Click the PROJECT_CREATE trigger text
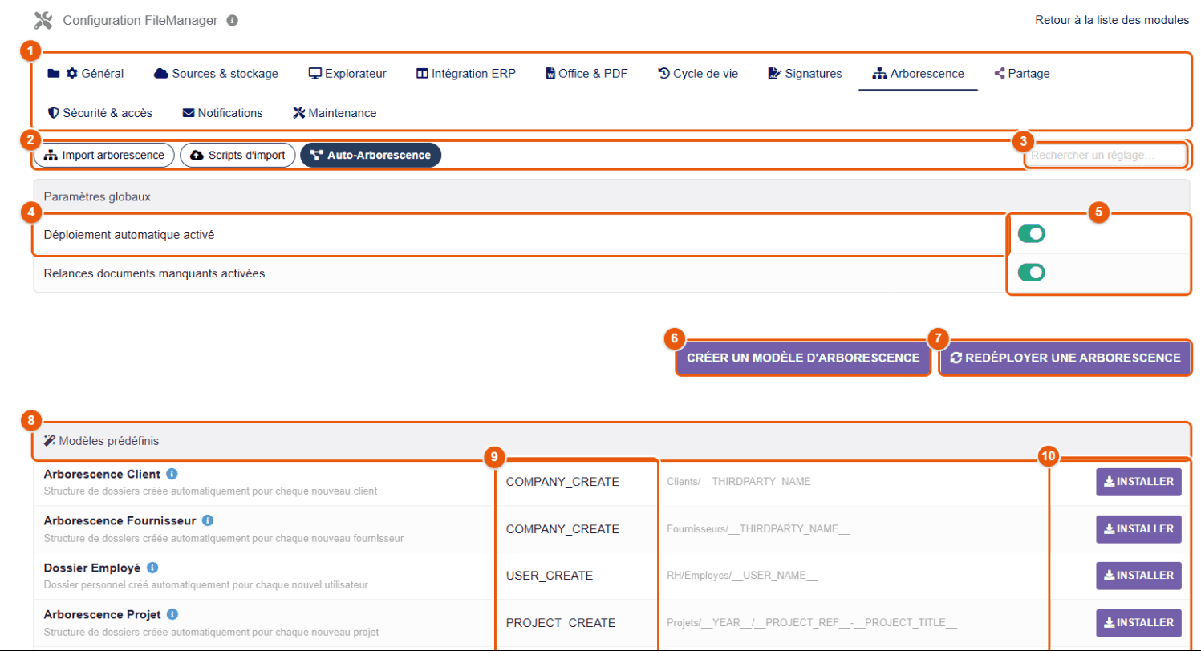This screenshot has height=651, width=1201. point(561,623)
